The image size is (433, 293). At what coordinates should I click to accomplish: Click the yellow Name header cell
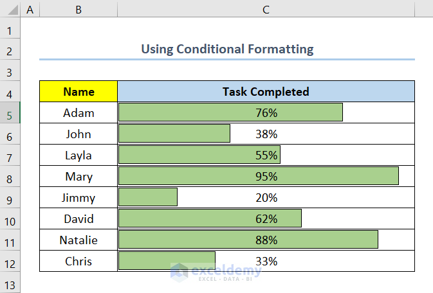click(78, 91)
